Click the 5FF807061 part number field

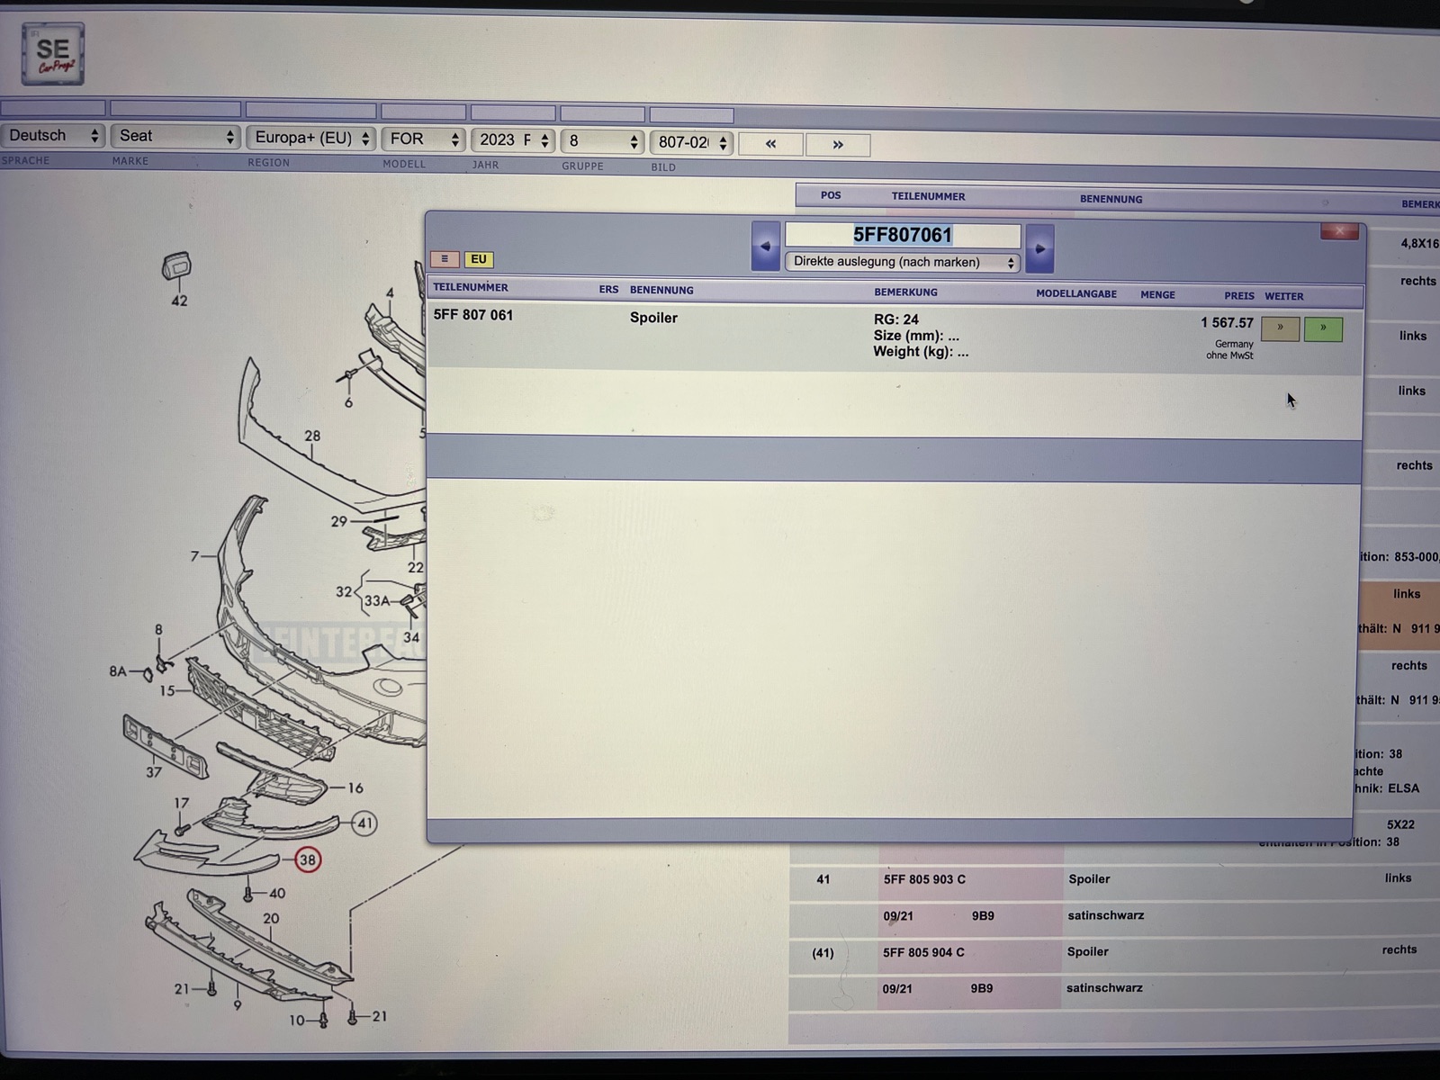click(903, 235)
